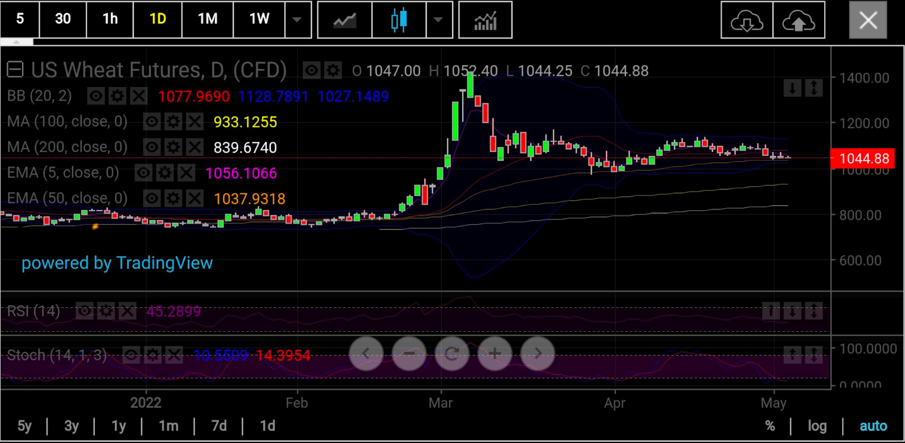Expand the chart style dropdown arrow
This screenshot has width=905, height=443.
pos(438,20)
